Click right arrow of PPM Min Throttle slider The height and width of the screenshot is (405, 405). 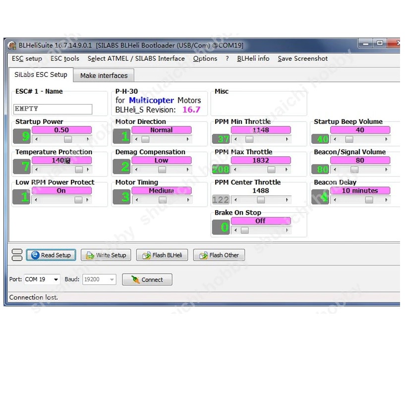click(287, 139)
